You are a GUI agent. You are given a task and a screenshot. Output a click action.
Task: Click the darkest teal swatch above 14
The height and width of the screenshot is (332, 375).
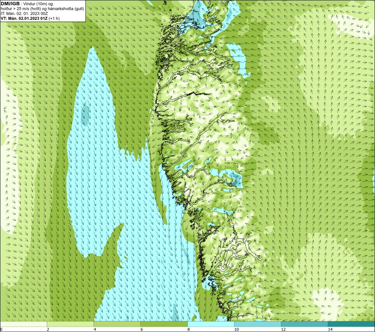point(351,324)
